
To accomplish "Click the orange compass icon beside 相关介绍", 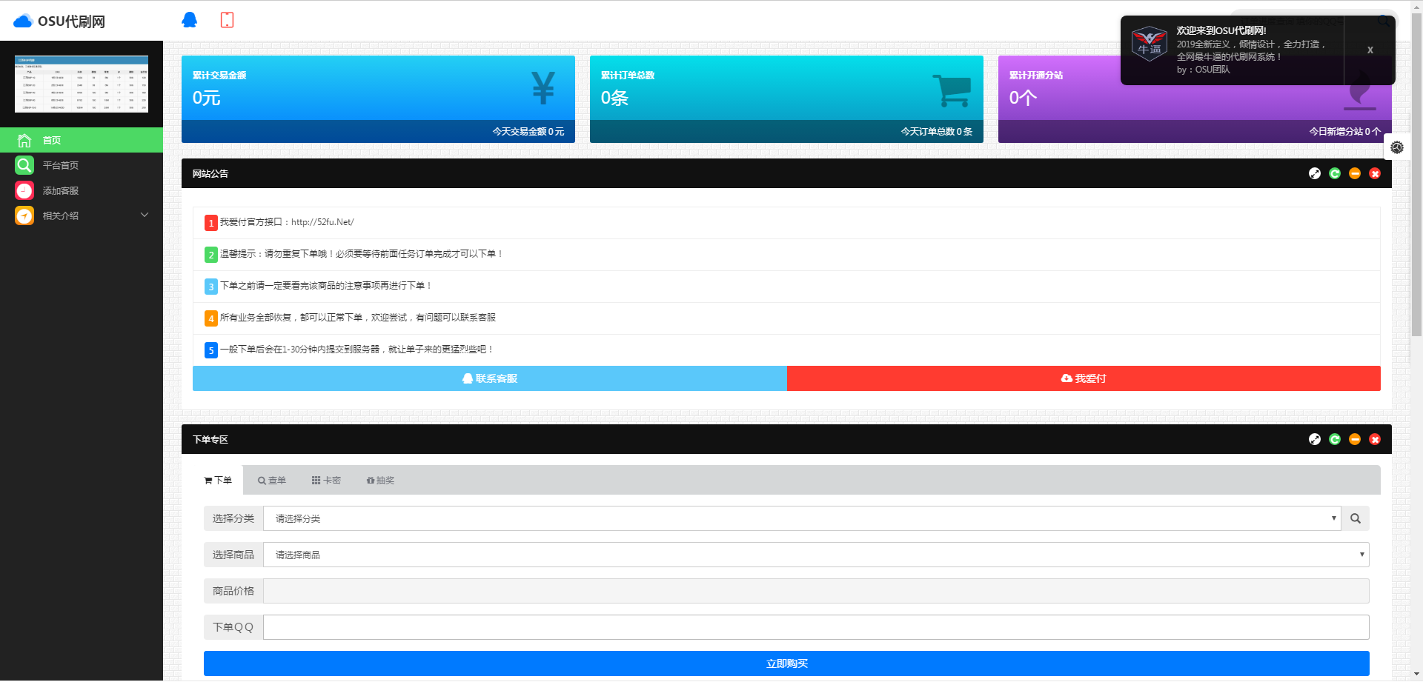I will click(24, 215).
